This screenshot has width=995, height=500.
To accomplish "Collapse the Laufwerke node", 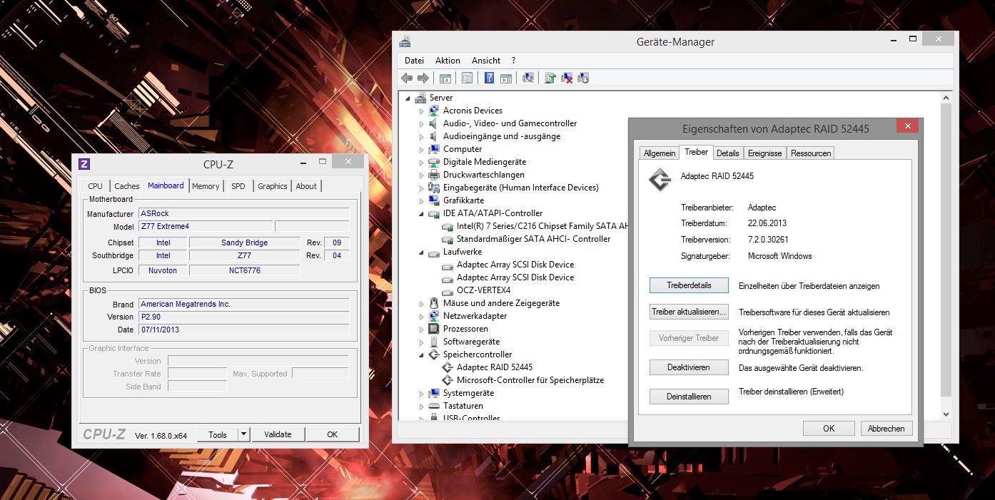I will point(421,252).
